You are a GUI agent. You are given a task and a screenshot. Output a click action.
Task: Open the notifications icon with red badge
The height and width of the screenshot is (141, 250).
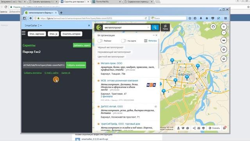click(x=225, y=128)
